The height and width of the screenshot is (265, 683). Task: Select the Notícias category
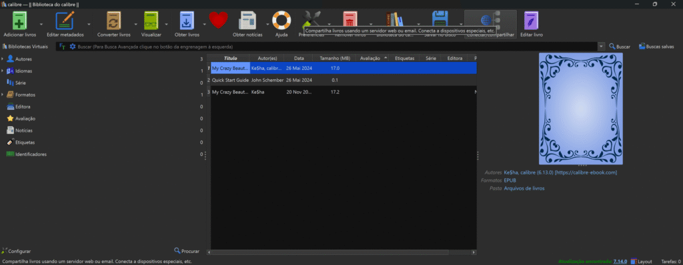(23, 131)
